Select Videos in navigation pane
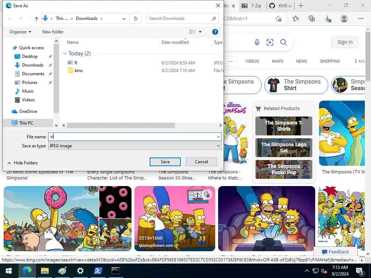The height and width of the screenshot is (278, 371). tap(28, 100)
